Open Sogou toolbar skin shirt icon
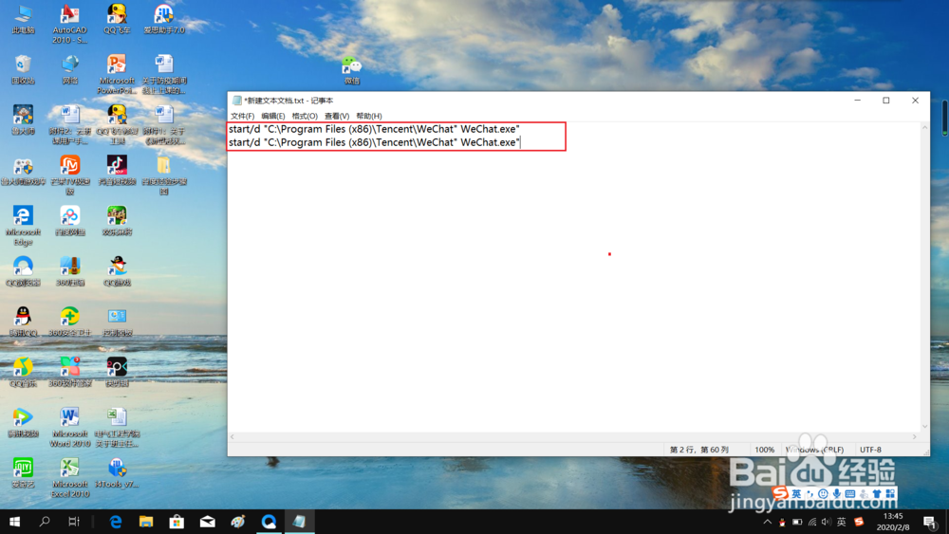The height and width of the screenshot is (534, 949). pyautogui.click(x=877, y=494)
